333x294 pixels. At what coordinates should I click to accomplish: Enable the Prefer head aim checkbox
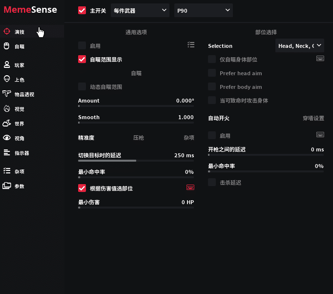212,73
